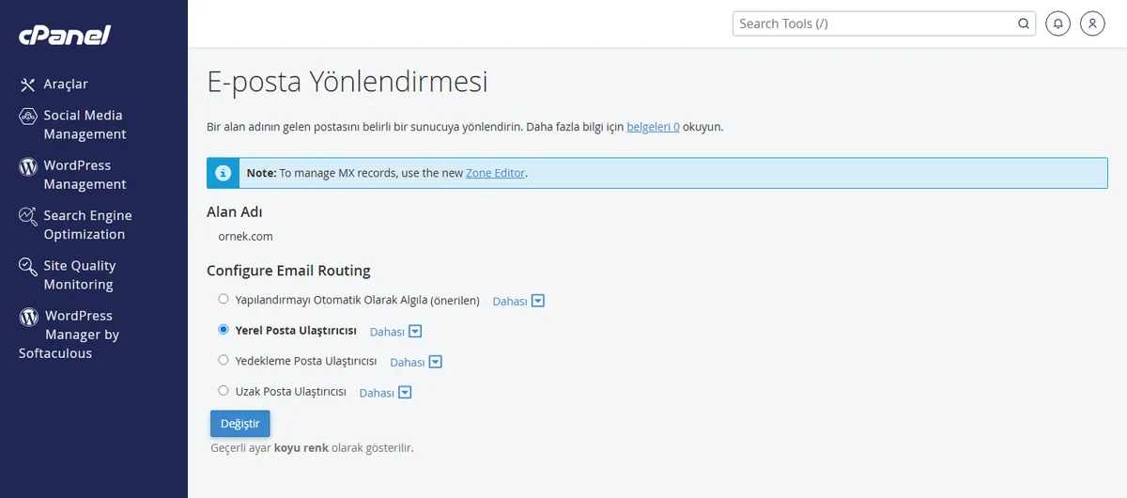Click the Social Media Management icon
This screenshot has width=1127, height=498.
point(28,117)
